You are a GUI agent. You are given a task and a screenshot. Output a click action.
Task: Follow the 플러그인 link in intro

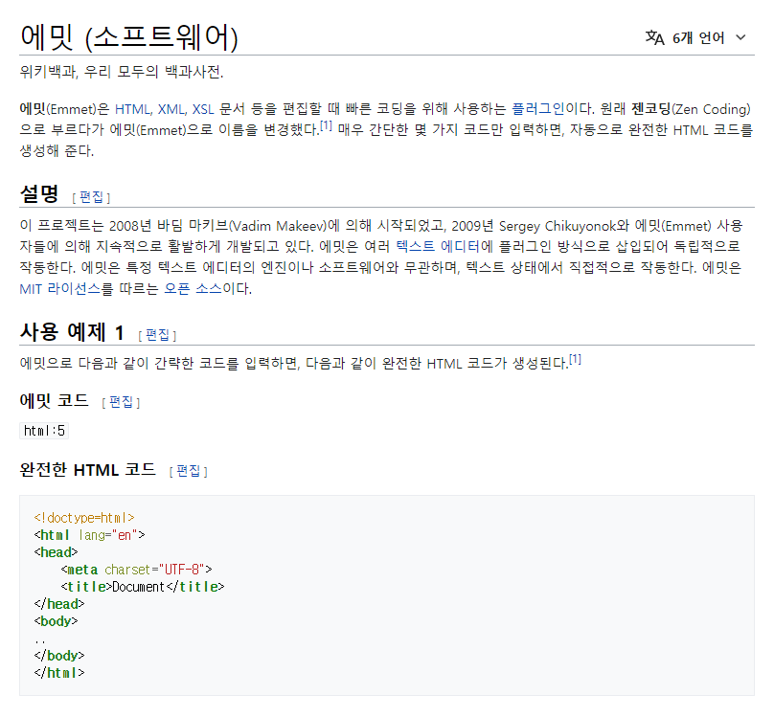pyautogui.click(x=537, y=108)
